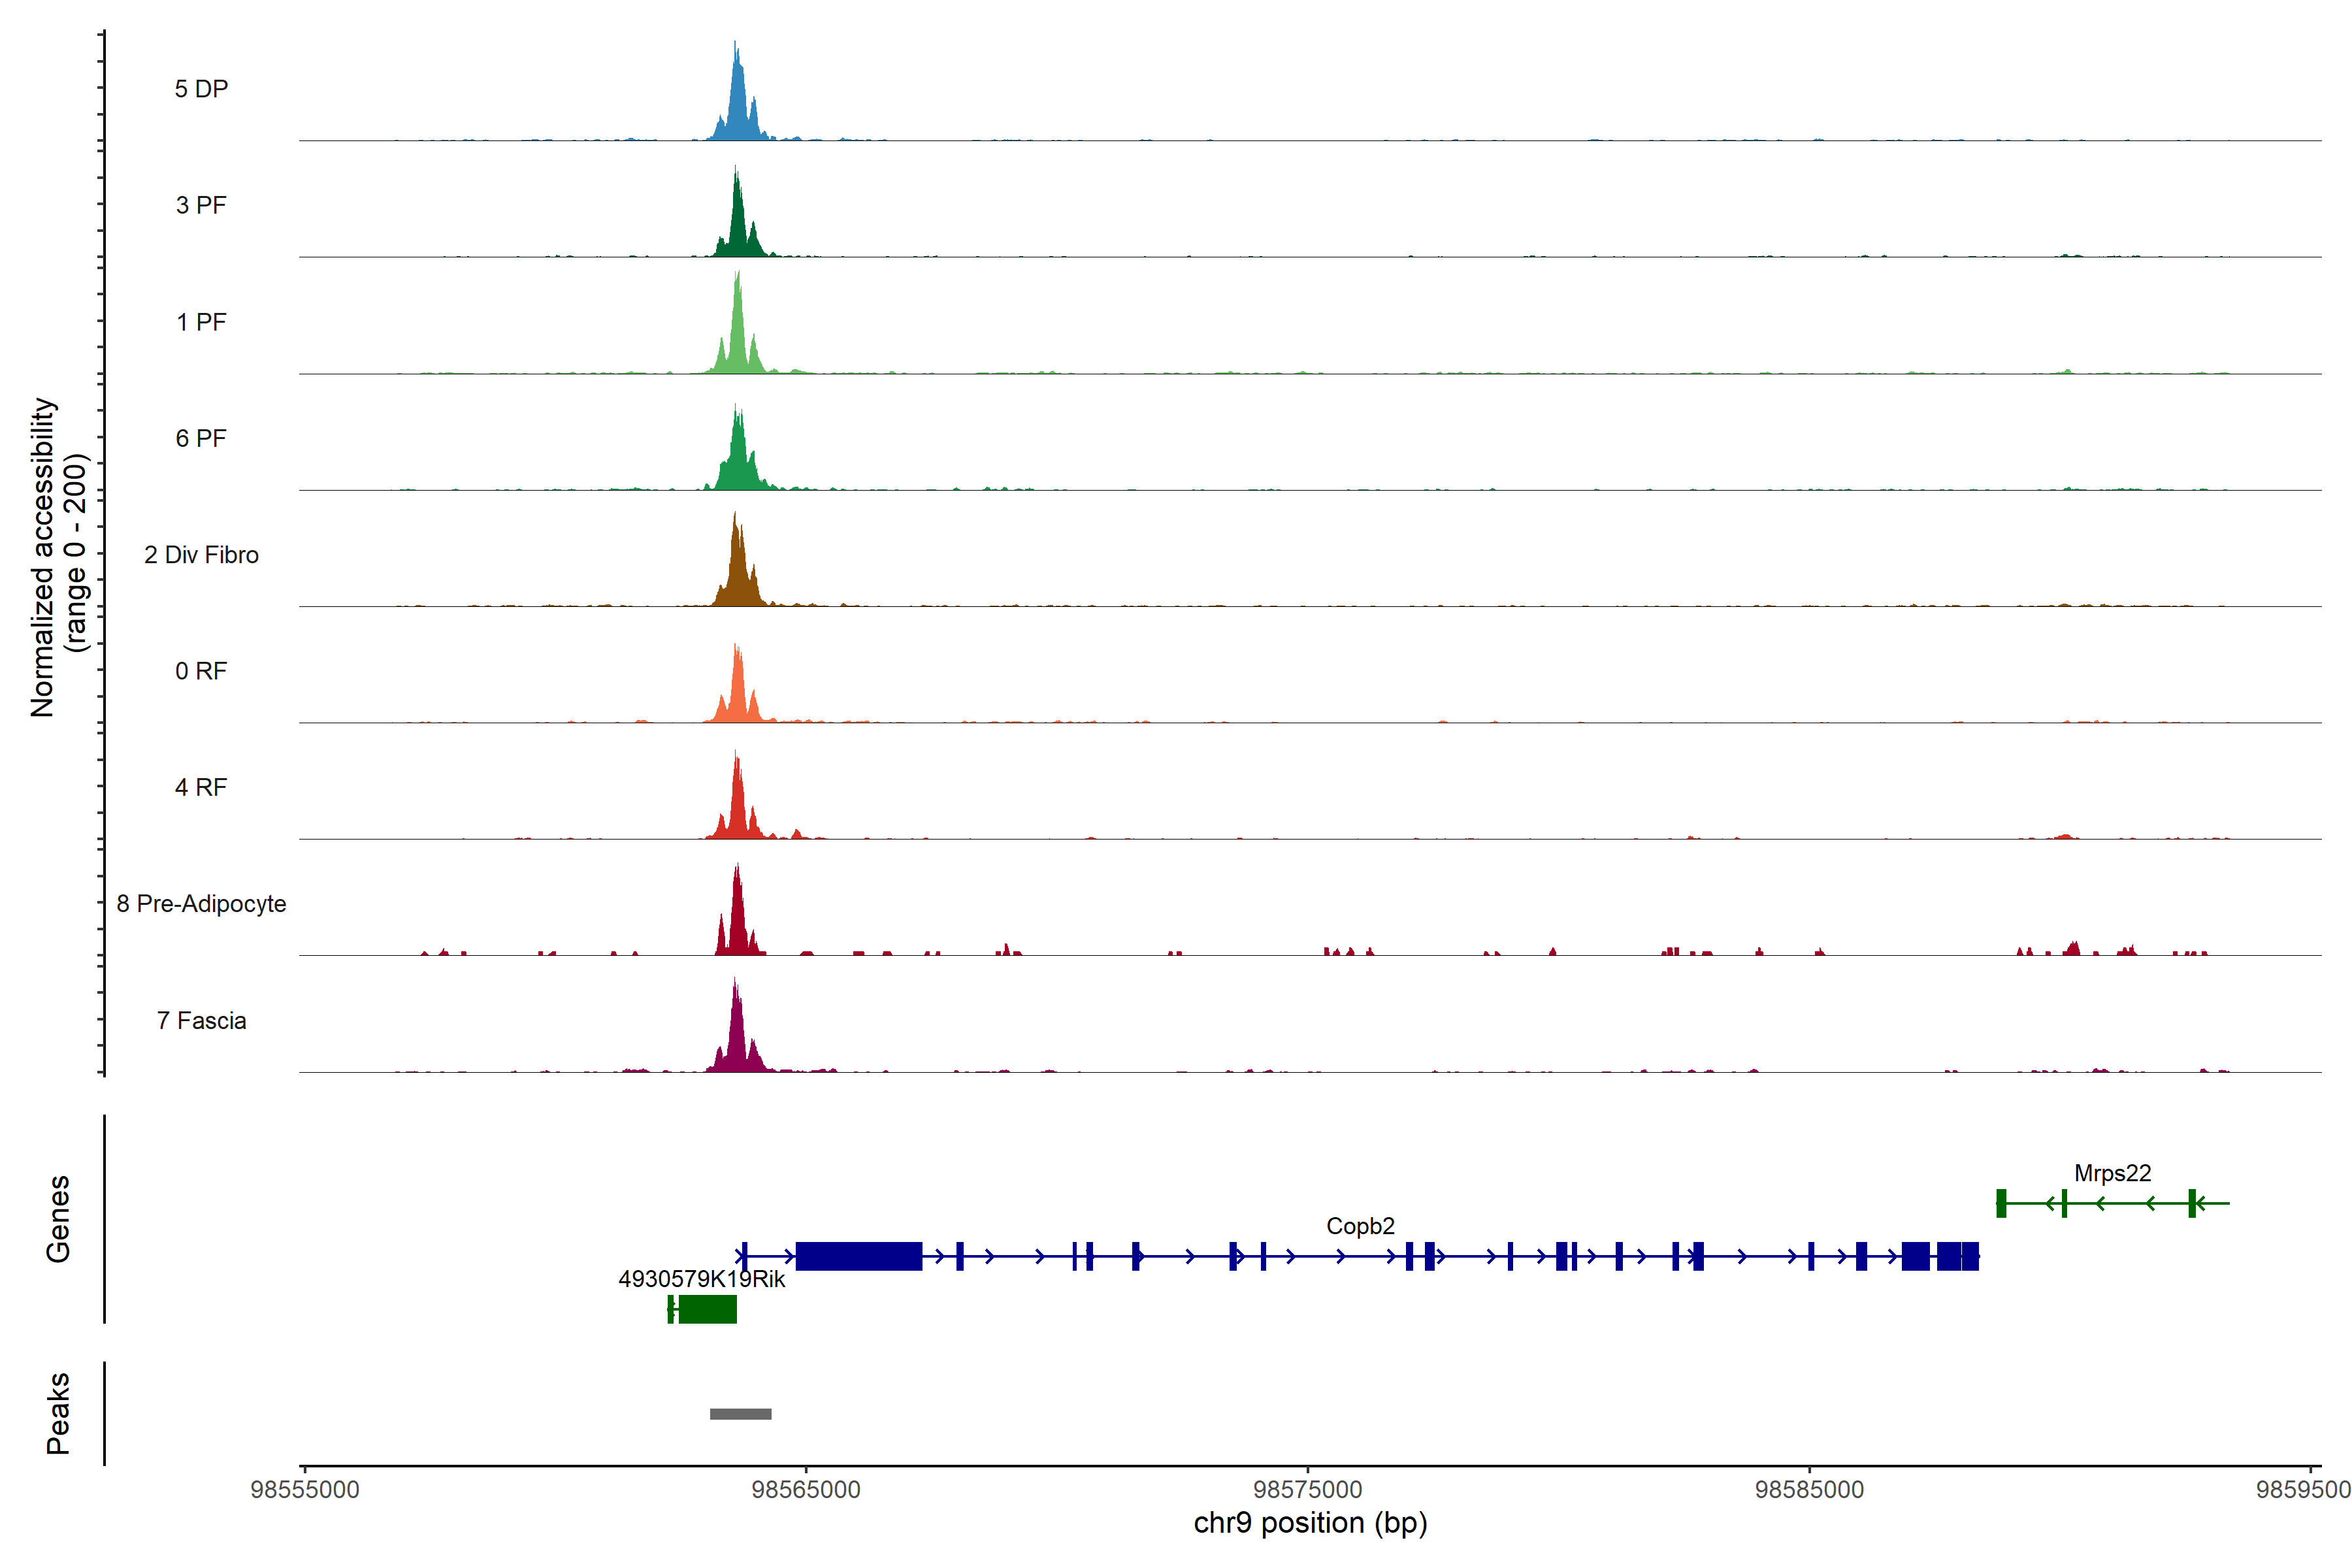Click the 1 PF track label
This screenshot has width=2352, height=1568.
pos(201,322)
